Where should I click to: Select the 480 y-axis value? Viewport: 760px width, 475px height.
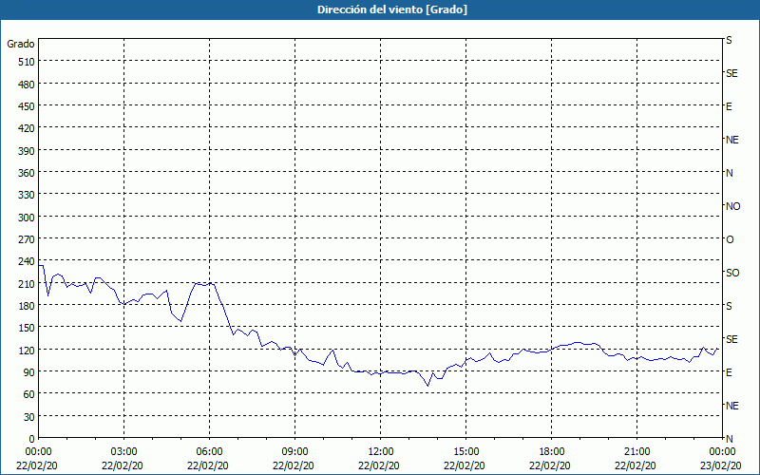tap(27, 85)
